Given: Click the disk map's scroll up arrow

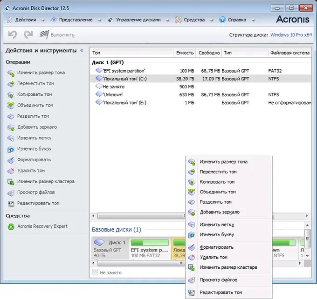Looking at the screenshot, I should [x=308, y=225].
